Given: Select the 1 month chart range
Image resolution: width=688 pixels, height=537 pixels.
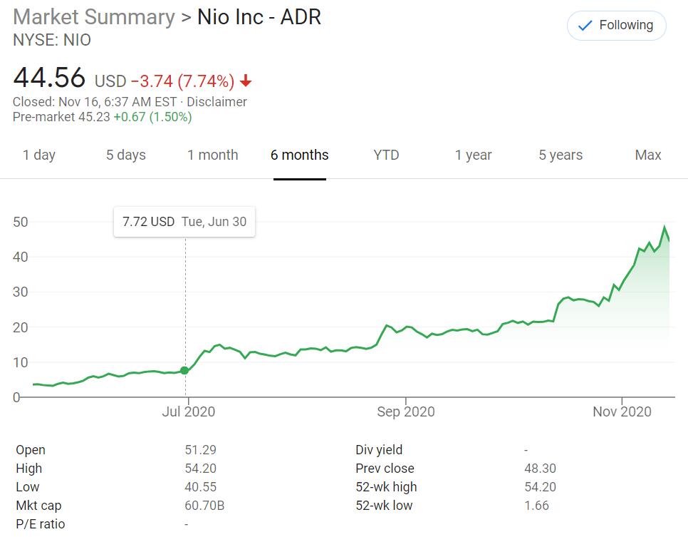Looking at the screenshot, I should (213, 155).
